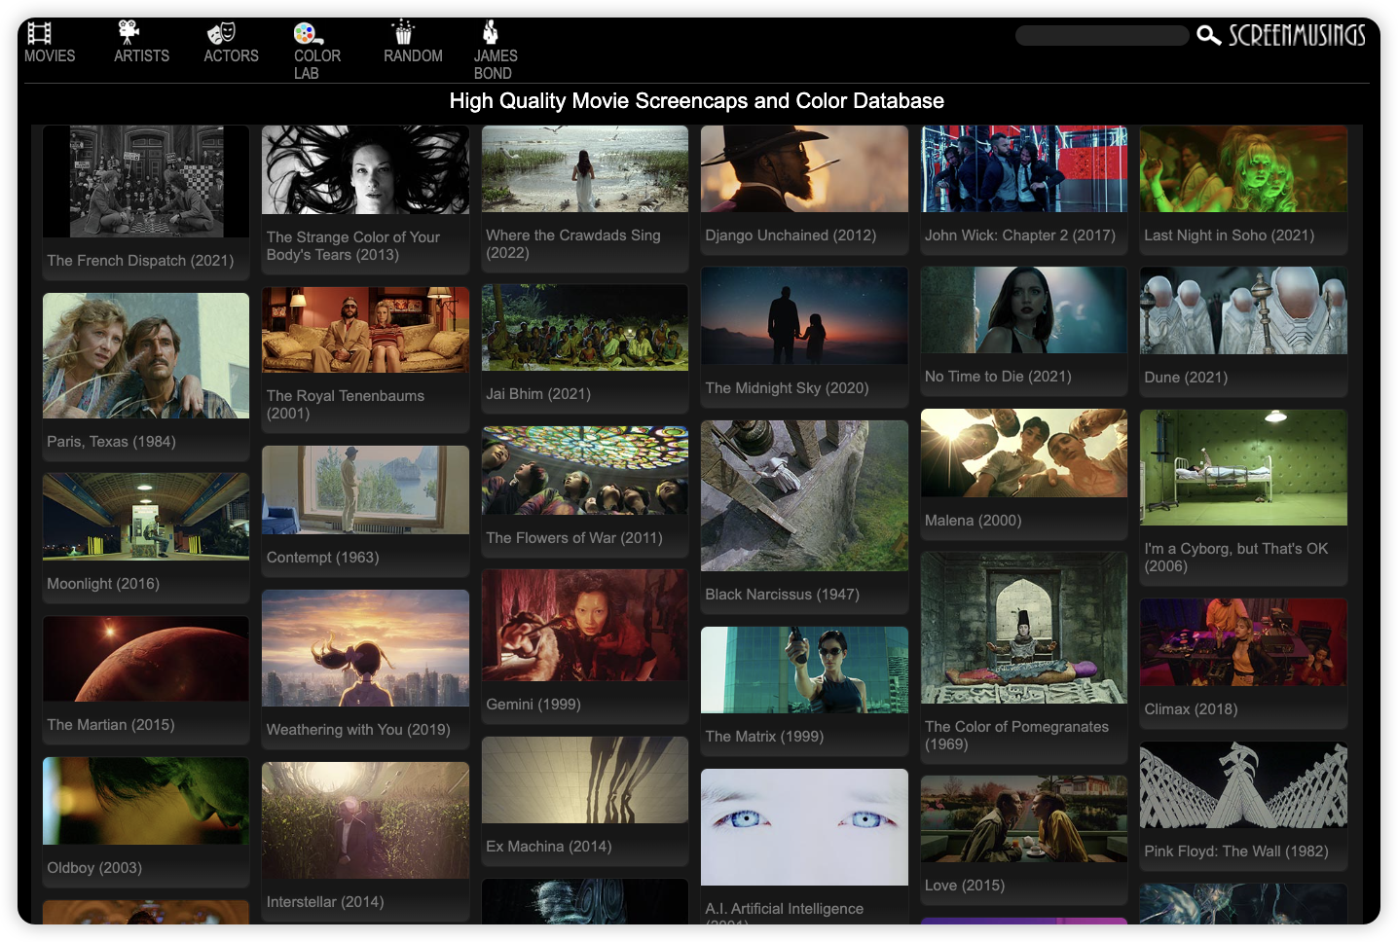
Task: Open Weathering with You thumbnail
Action: pyautogui.click(x=365, y=648)
